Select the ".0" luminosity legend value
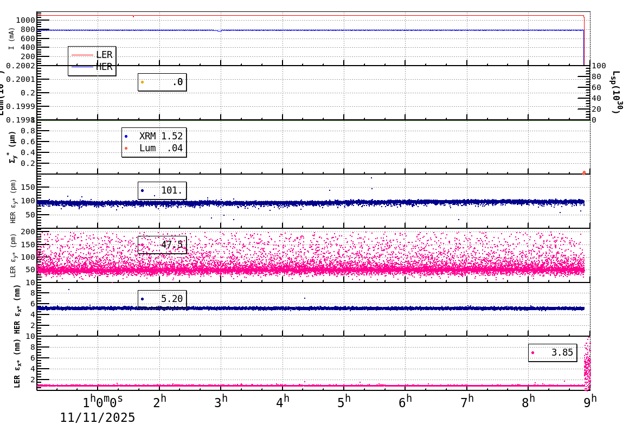The image size is (629, 424). [178, 82]
